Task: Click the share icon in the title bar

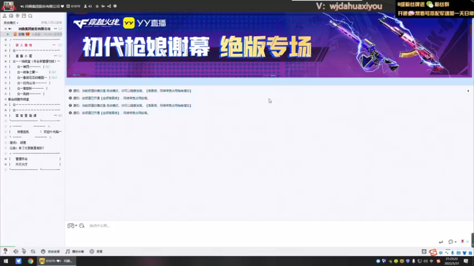Action: coord(109,6)
